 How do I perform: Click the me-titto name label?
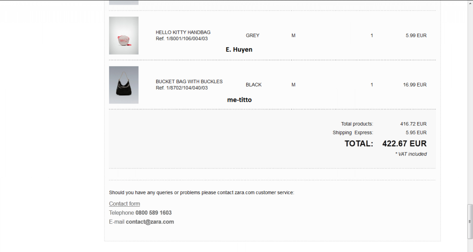pos(239,99)
